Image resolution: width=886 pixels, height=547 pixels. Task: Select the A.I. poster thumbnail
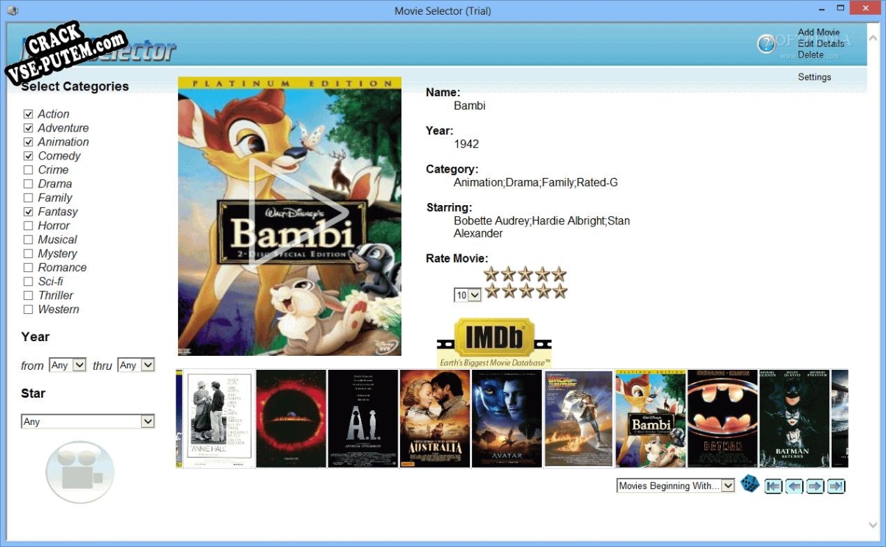point(362,418)
